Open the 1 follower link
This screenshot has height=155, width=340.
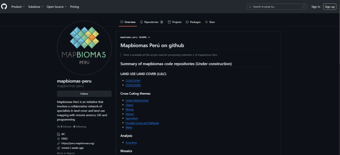coord(66,126)
